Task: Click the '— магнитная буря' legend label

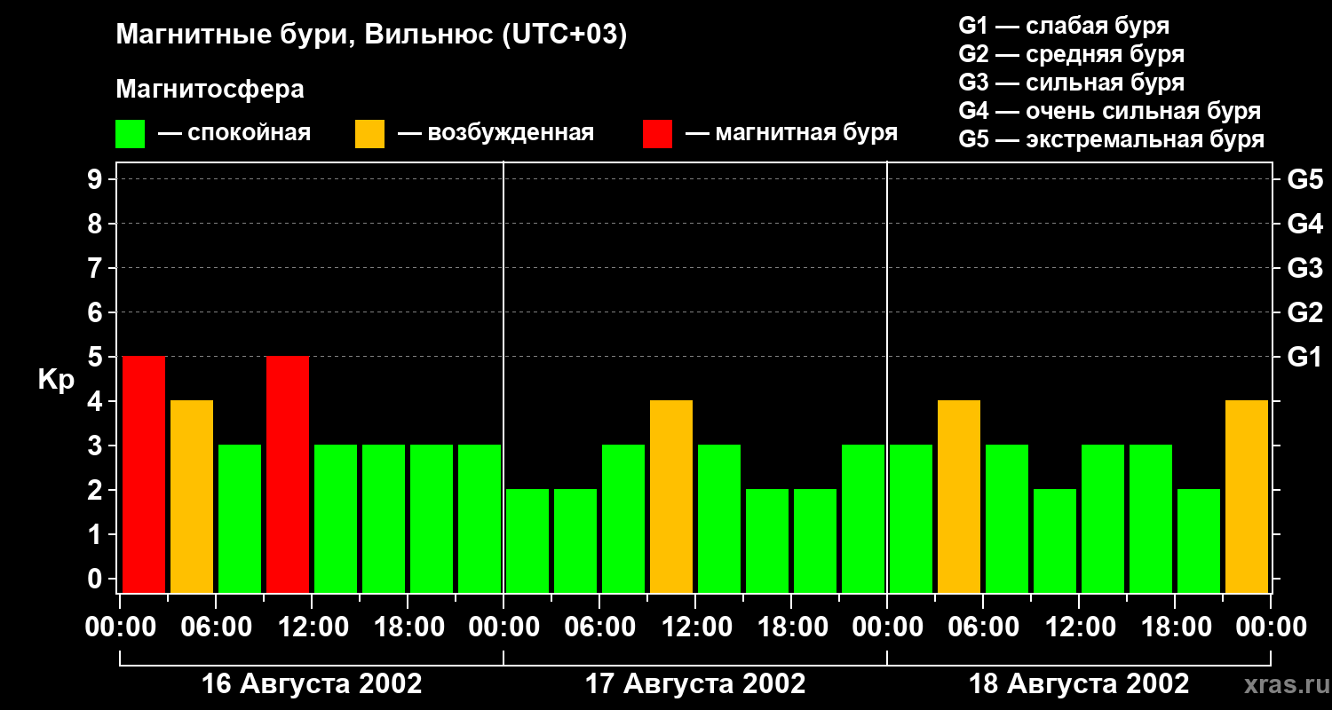Action: click(x=791, y=133)
